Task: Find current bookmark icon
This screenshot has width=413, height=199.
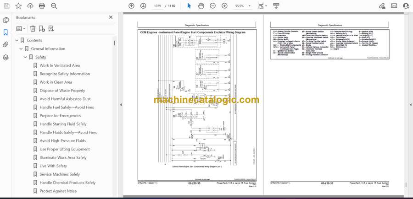Action: [x=51, y=29]
